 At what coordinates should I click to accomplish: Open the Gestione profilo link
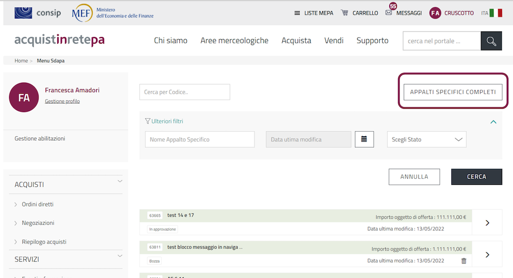62,101
